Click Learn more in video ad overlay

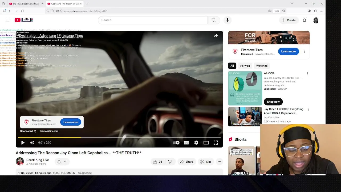click(71, 122)
